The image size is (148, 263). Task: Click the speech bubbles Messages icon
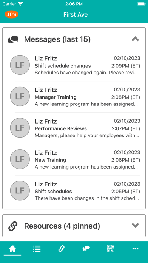pyautogui.click(x=13, y=40)
